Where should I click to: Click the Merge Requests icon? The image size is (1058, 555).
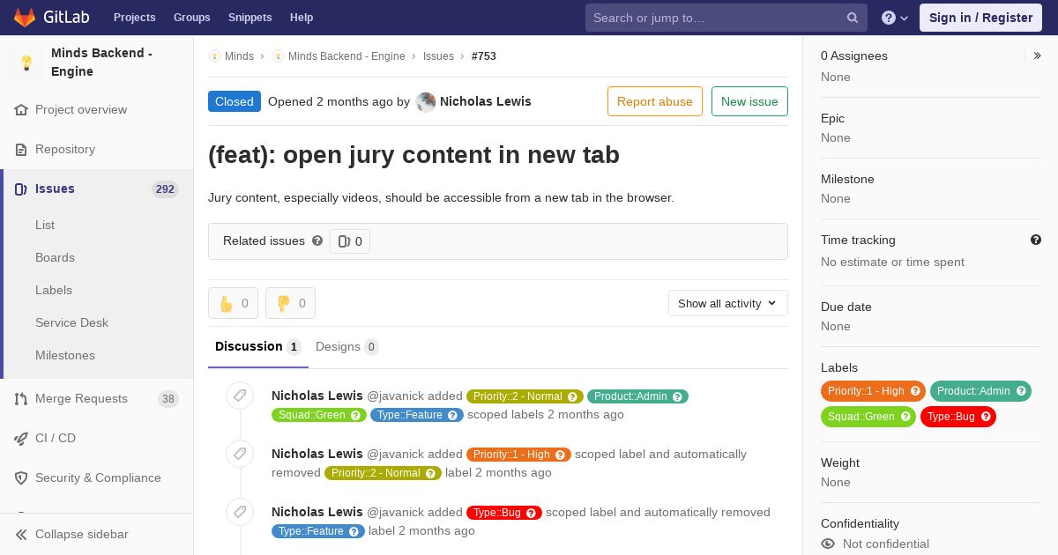[21, 398]
